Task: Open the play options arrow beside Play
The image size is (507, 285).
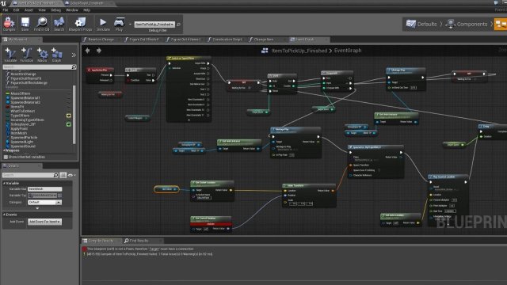Action: coord(130,25)
